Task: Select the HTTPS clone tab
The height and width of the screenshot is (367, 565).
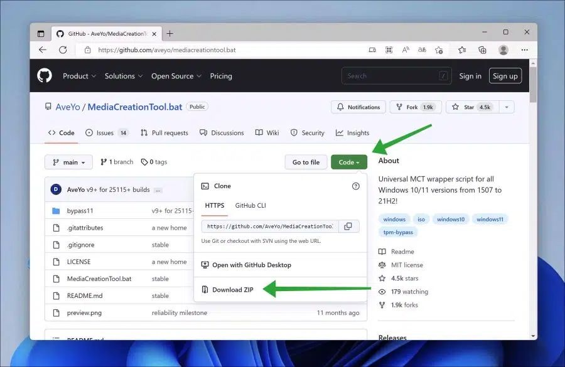Action: (x=215, y=205)
